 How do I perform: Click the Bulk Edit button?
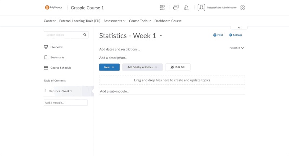(178, 67)
